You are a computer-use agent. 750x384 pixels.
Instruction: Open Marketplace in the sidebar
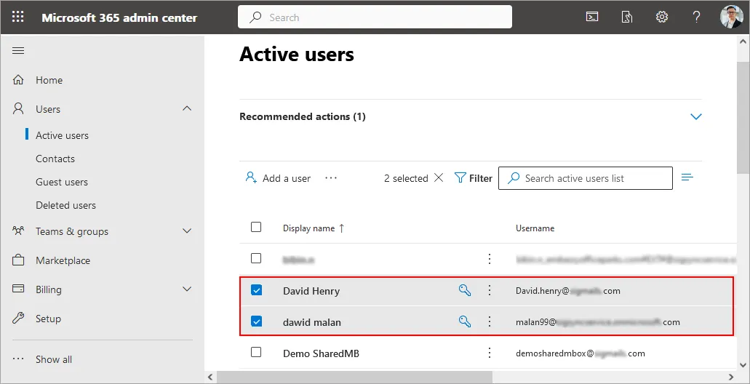(63, 260)
